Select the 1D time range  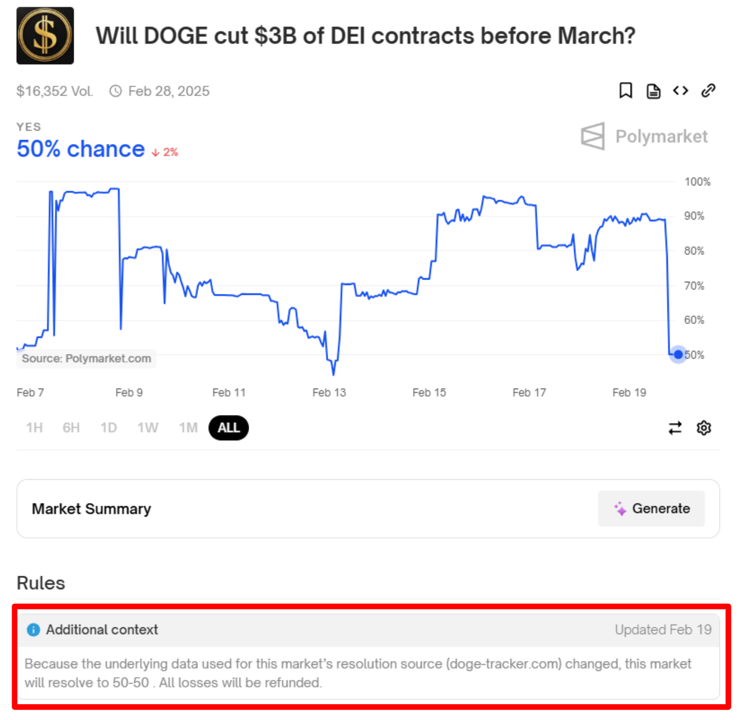[x=109, y=428]
